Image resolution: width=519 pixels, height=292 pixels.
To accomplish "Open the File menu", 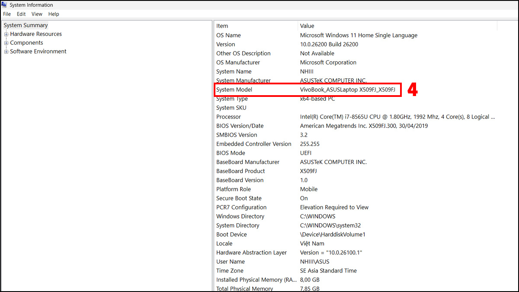I will click(7, 14).
